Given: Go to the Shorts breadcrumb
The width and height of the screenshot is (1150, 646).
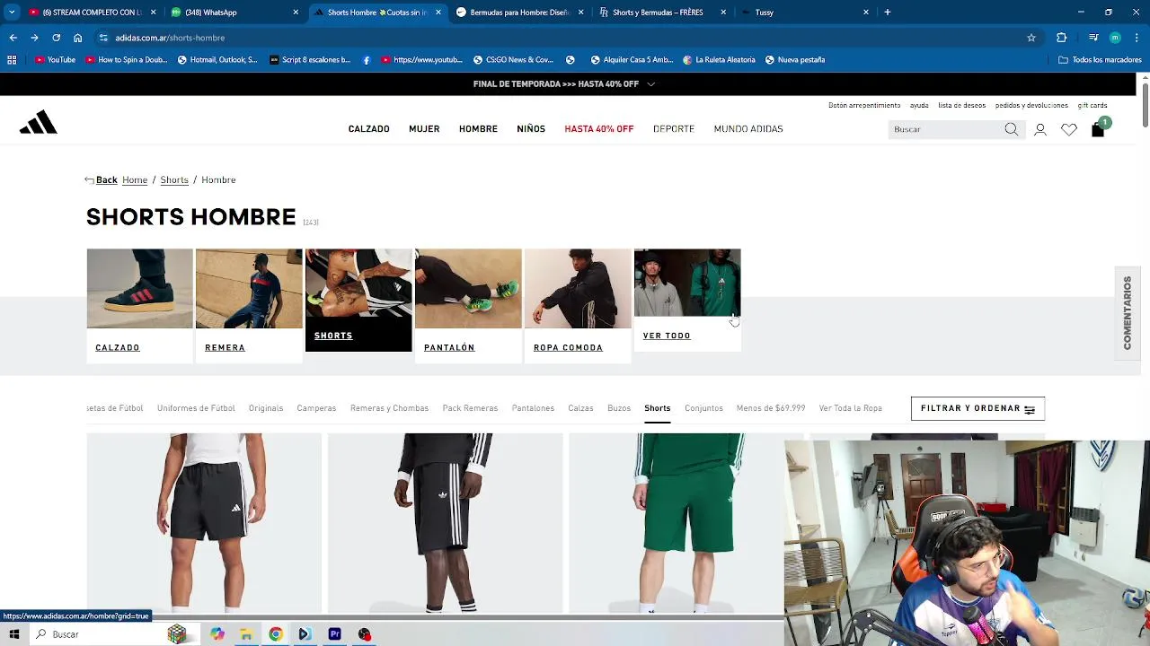Looking at the screenshot, I should (174, 180).
